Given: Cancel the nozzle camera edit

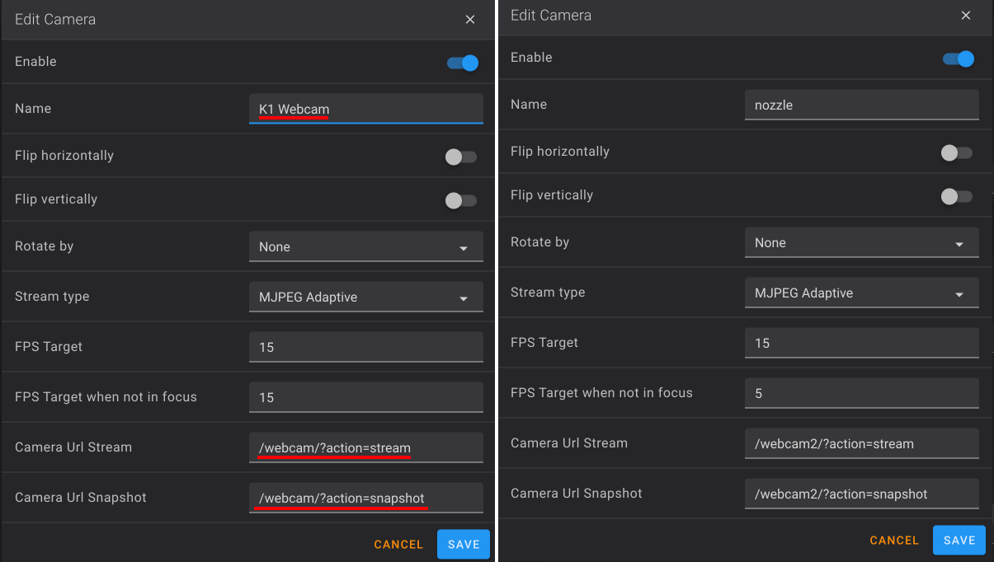Looking at the screenshot, I should 894,541.
